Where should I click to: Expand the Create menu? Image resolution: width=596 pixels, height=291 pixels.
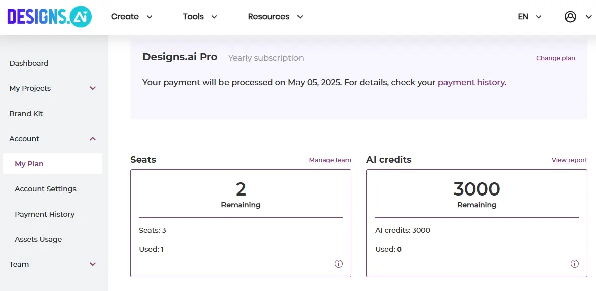coord(131,17)
